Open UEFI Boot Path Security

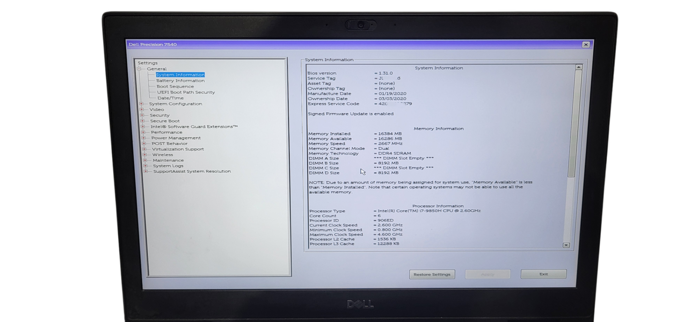click(x=186, y=92)
